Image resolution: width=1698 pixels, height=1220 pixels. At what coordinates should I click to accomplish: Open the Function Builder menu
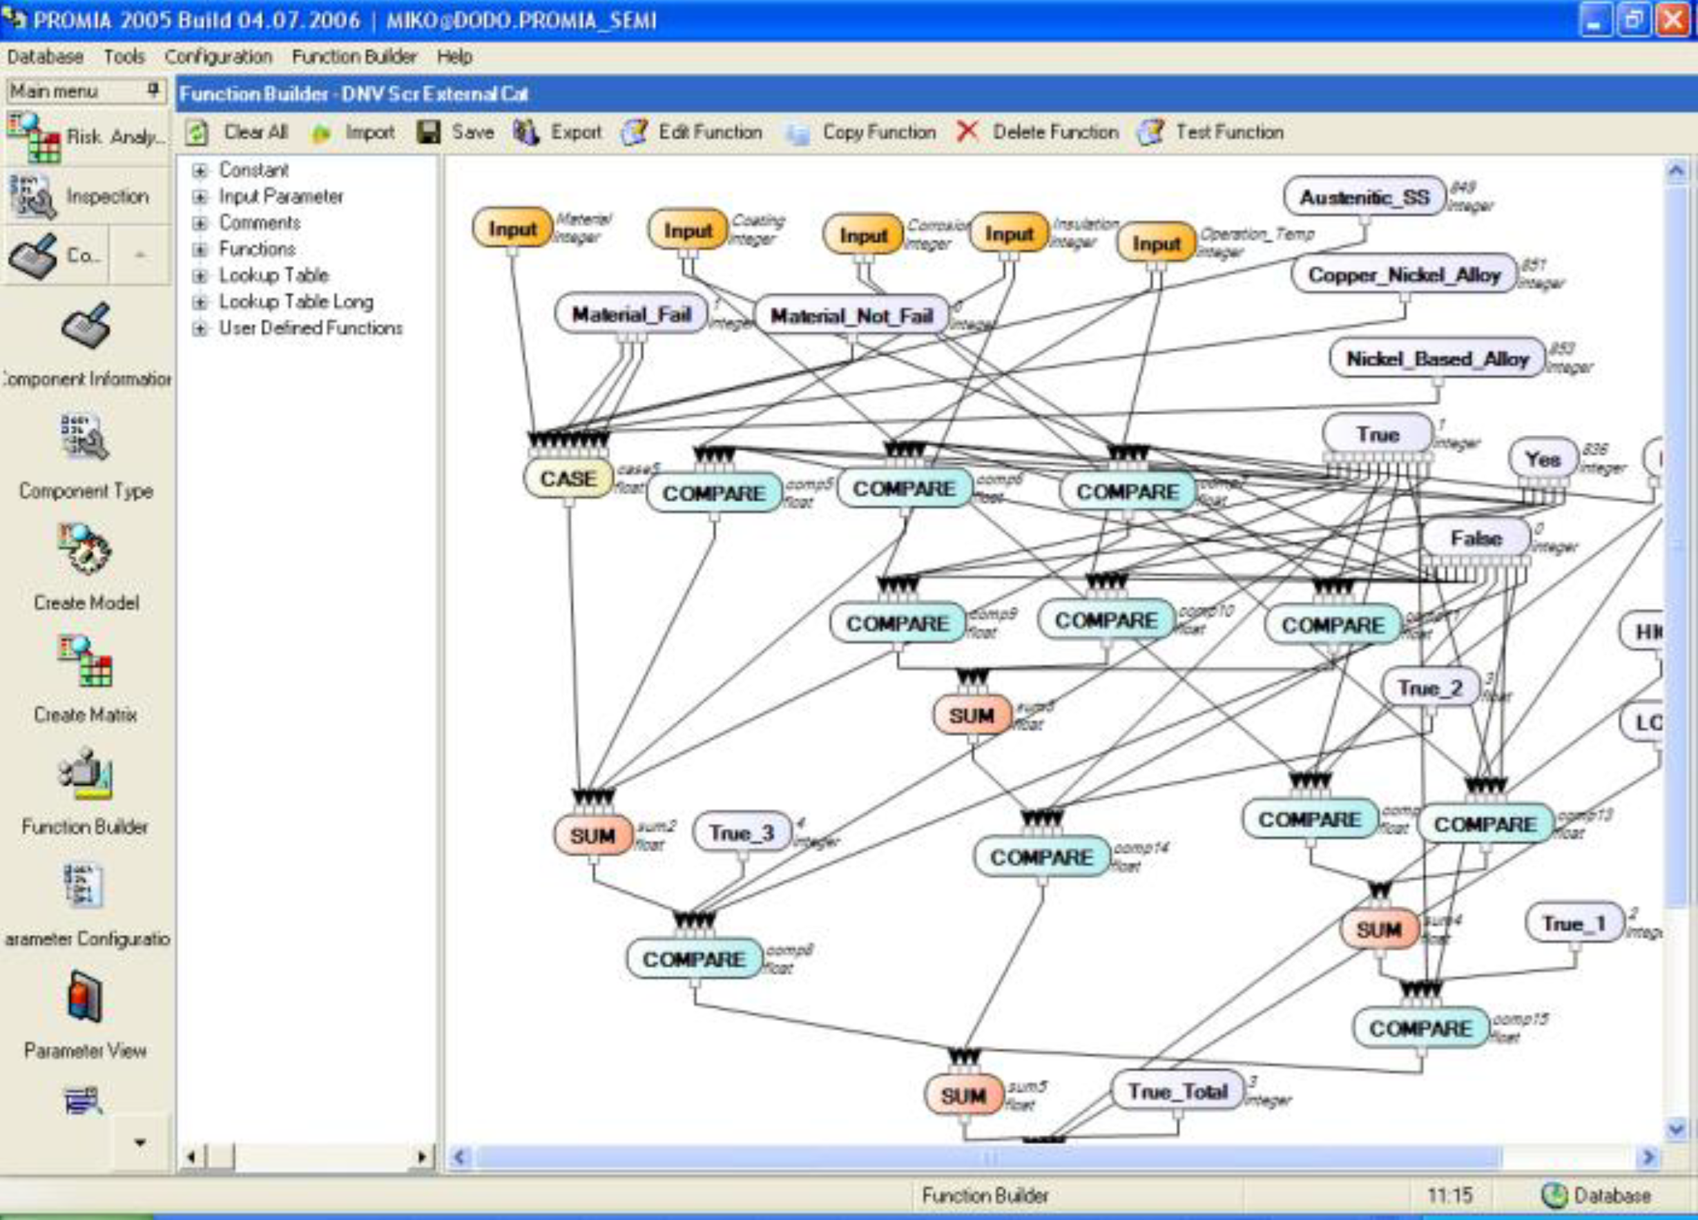tap(354, 57)
